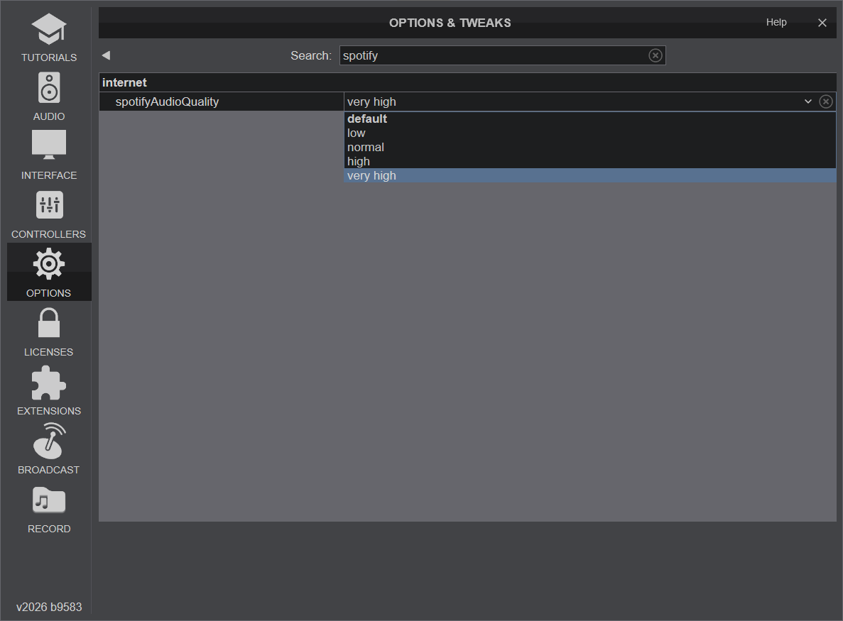Choose high audio quality
Screen dimensions: 843x621
point(589,161)
